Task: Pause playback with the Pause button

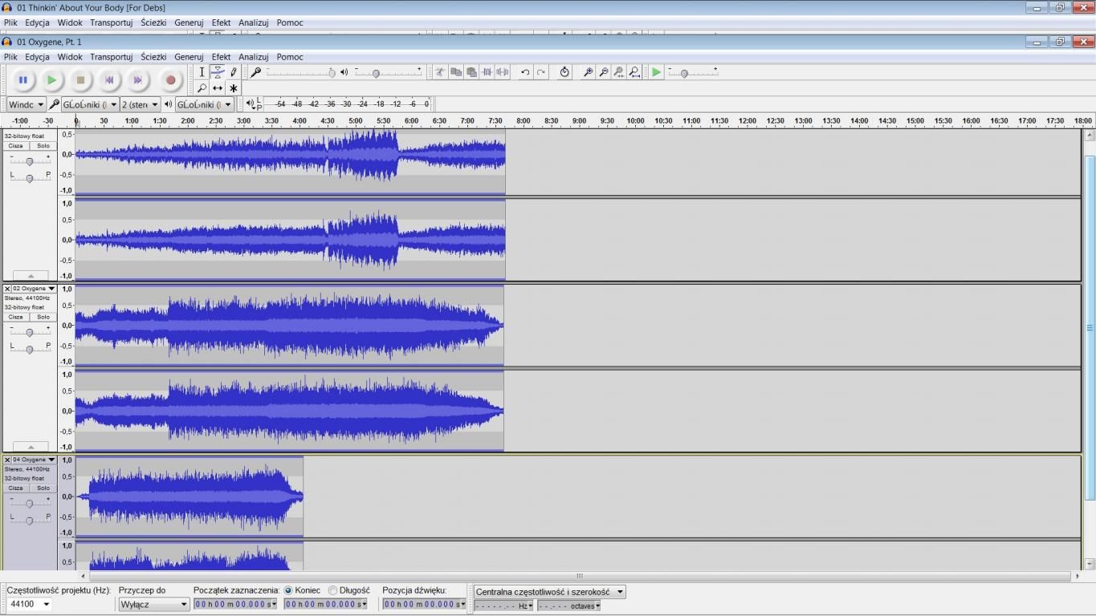Action: [x=23, y=80]
